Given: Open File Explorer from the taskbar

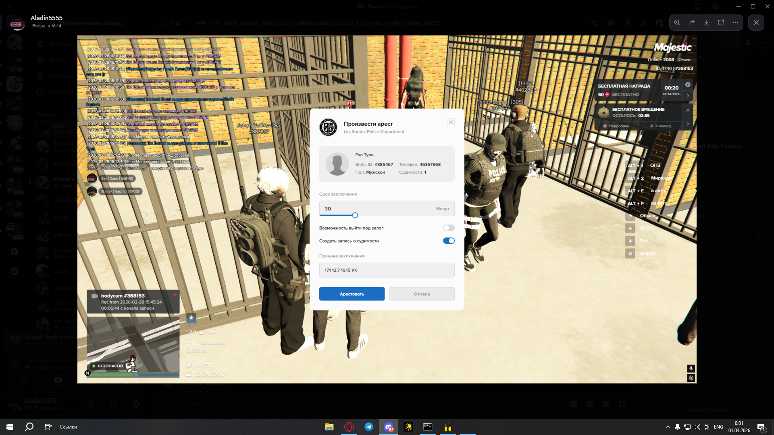Looking at the screenshot, I should click(329, 427).
